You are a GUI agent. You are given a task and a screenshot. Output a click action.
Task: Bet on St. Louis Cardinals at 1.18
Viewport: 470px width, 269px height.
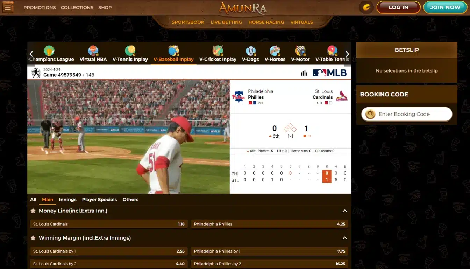(x=109, y=224)
